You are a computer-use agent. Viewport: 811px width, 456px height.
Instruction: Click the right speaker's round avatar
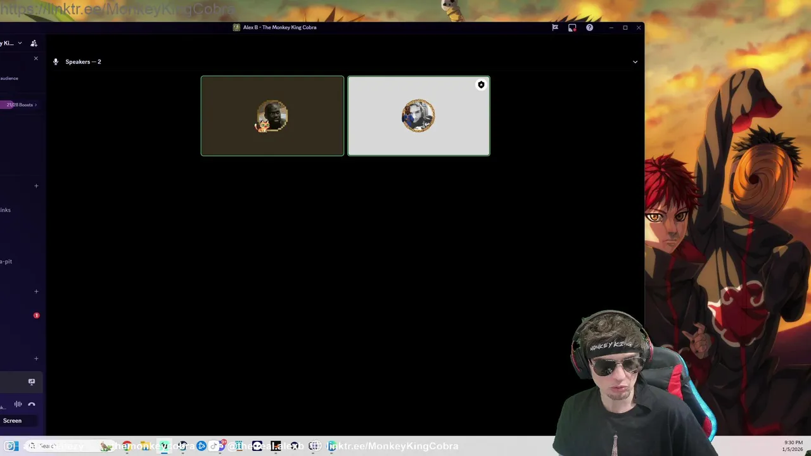click(x=418, y=116)
